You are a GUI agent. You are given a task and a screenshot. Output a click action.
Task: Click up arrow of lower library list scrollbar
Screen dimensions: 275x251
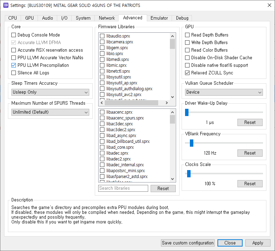(x=172, y=112)
